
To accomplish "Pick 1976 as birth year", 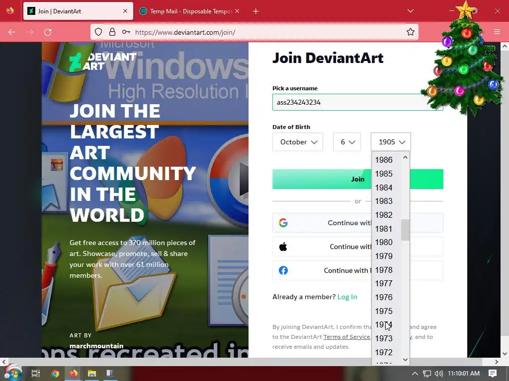I will (384, 297).
